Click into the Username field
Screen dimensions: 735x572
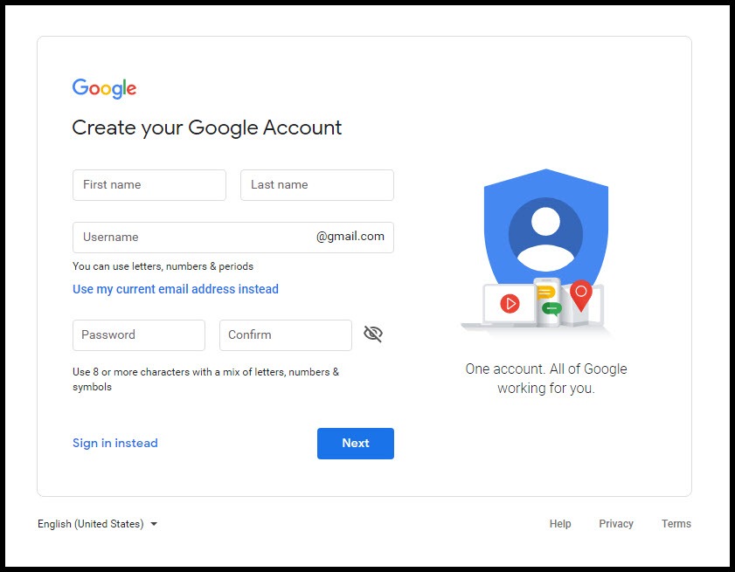coord(233,238)
